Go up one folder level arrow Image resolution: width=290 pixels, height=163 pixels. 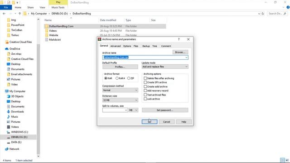tap(19, 14)
